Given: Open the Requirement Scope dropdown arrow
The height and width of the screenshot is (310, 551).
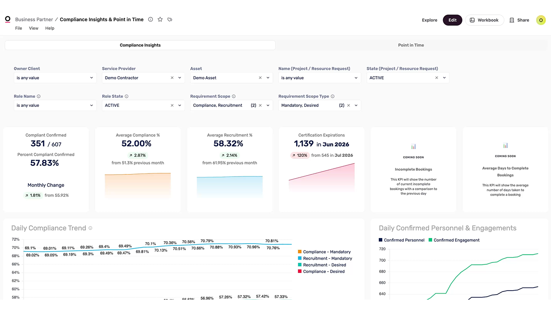Looking at the screenshot, I should [x=268, y=105].
